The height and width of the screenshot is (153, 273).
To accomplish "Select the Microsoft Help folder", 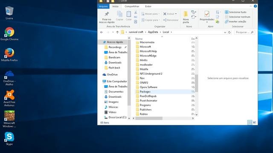I will pyautogui.click(x=148, y=51).
